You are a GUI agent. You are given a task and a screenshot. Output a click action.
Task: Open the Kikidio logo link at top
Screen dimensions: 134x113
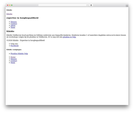pyautogui.click(x=9, y=14)
